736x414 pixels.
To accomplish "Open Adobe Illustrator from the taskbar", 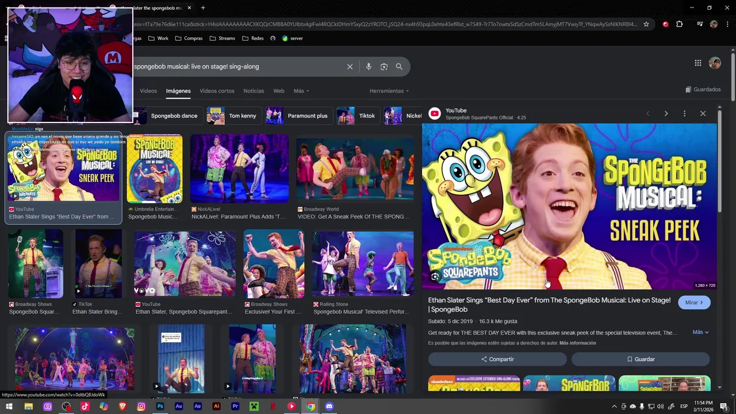I will tap(216, 407).
